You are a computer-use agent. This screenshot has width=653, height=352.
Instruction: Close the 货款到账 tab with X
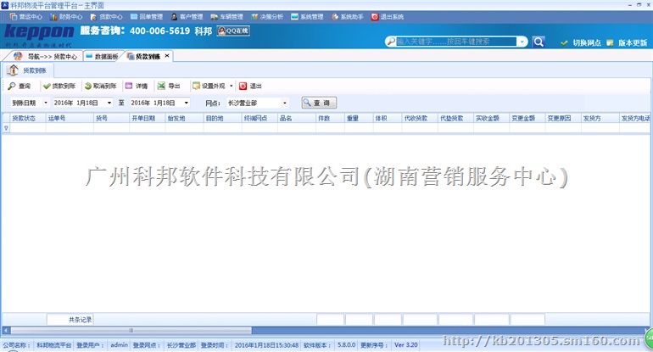tap(167, 56)
